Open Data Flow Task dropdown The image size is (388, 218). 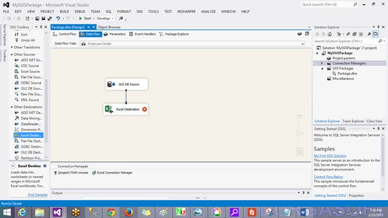click(303, 43)
